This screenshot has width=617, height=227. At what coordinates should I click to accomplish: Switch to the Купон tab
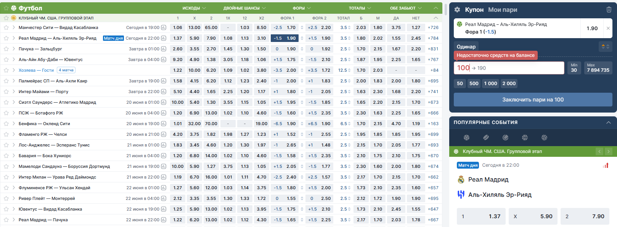474,10
